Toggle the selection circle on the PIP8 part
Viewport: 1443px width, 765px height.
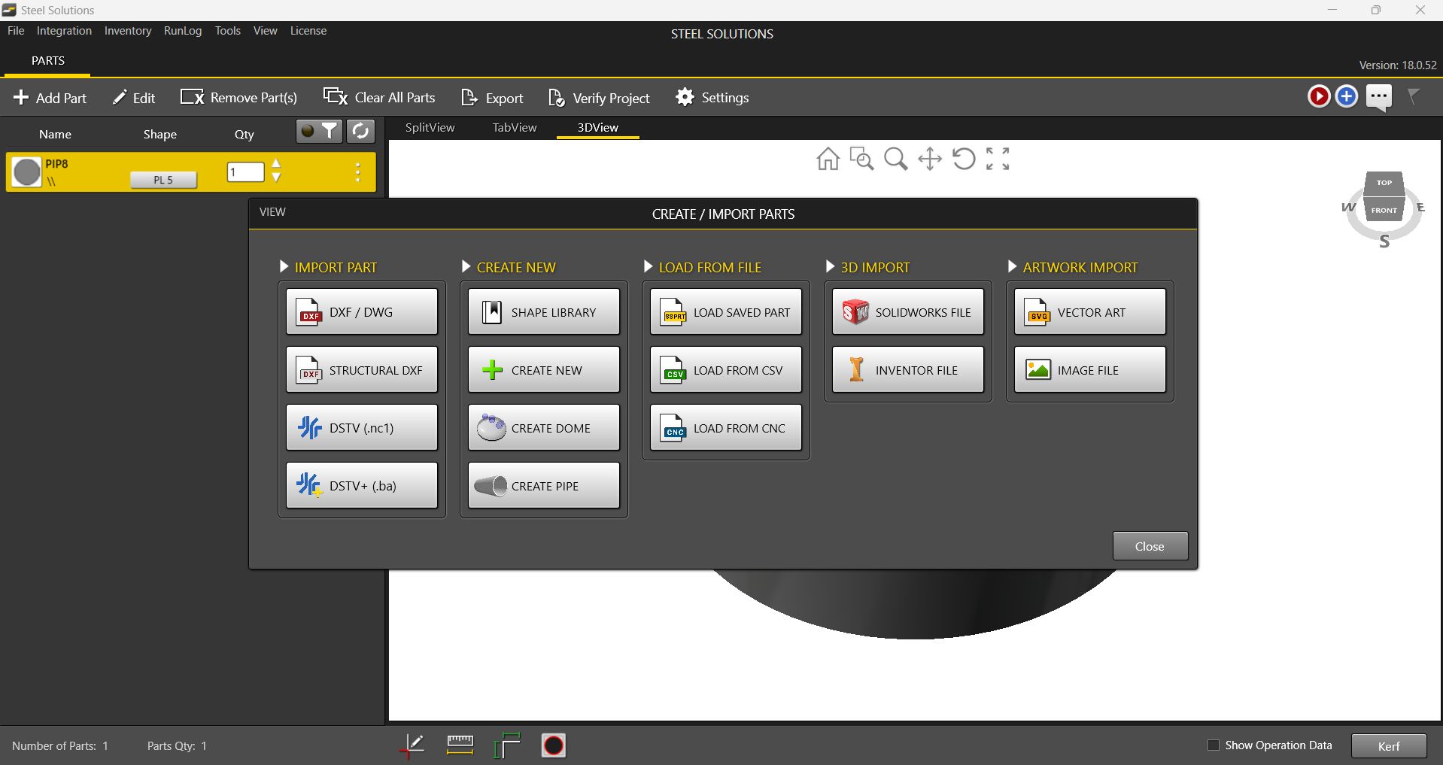(x=26, y=172)
